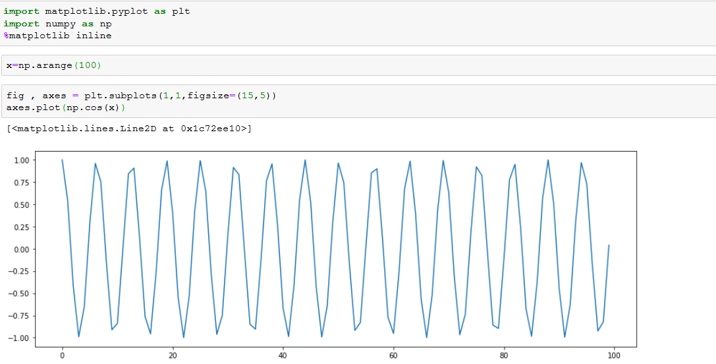Click the plt.subplots figsize code line

tap(142, 96)
